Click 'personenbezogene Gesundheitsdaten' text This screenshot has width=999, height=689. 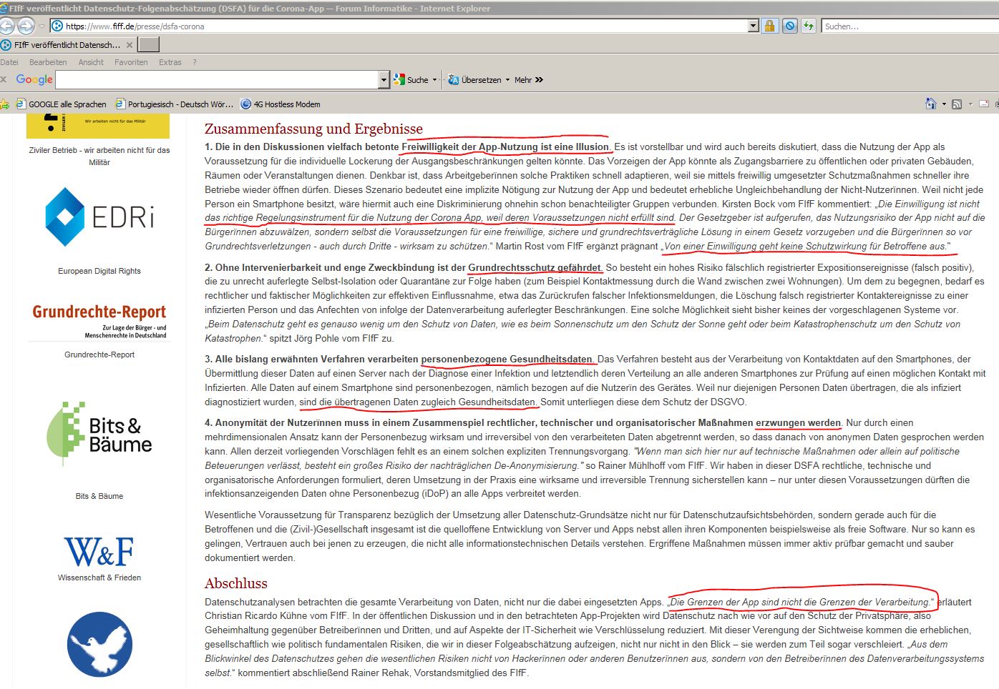point(507,359)
